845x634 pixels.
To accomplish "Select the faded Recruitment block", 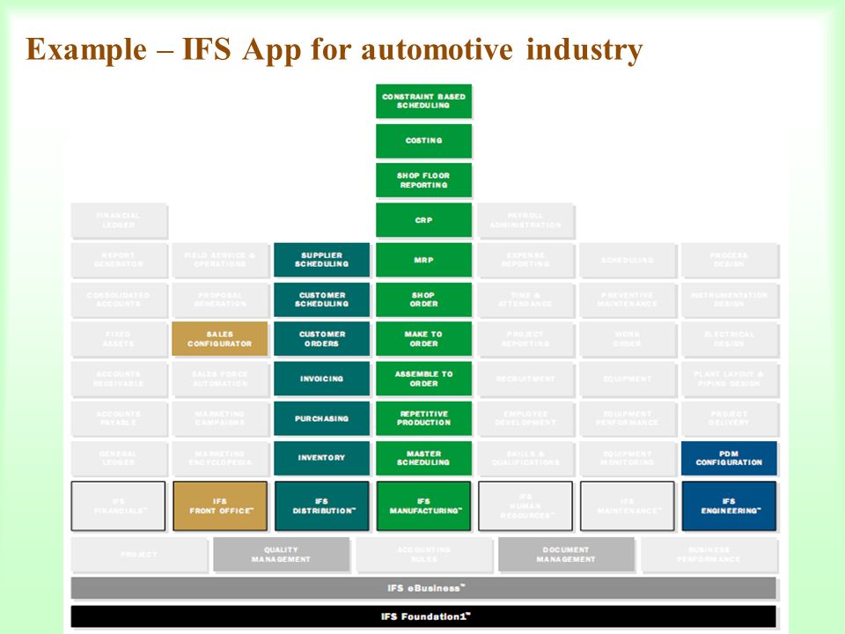I will click(525, 379).
